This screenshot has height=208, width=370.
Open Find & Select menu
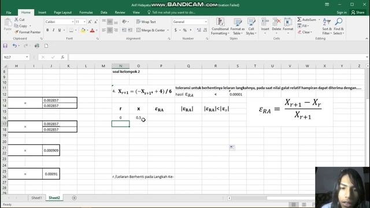(339, 27)
